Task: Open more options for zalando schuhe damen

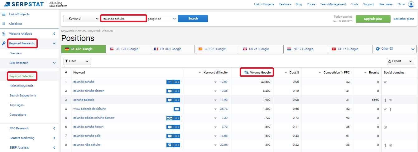Action: tap(177, 91)
